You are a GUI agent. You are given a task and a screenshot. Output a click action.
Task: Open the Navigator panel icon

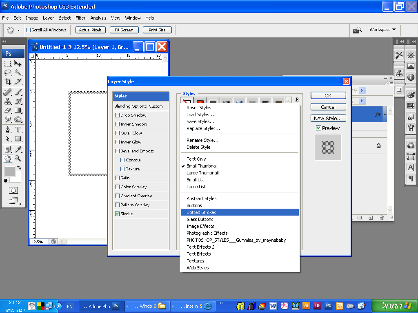(411, 55)
